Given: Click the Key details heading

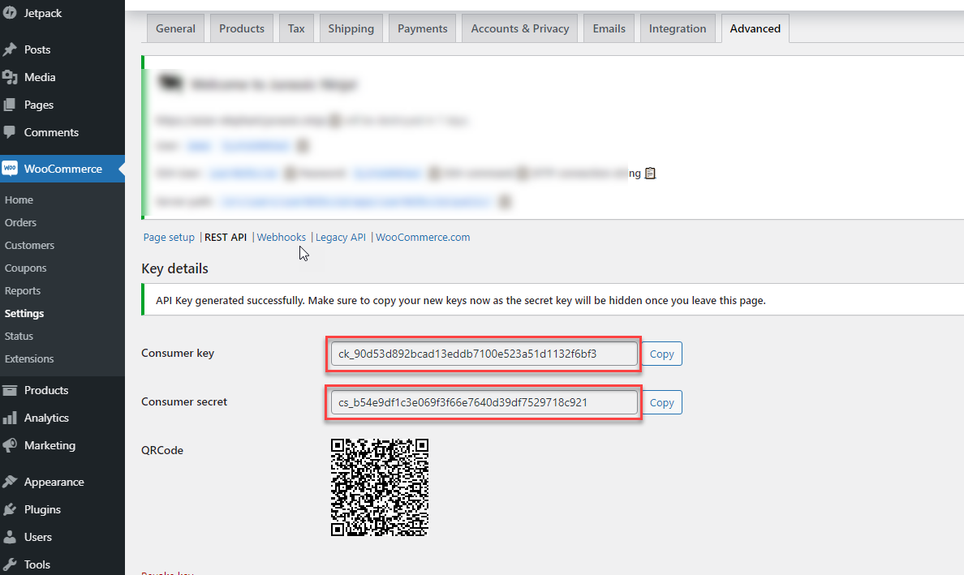Looking at the screenshot, I should (x=174, y=268).
